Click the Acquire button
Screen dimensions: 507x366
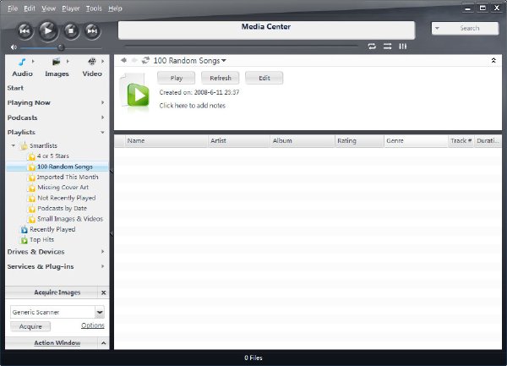pos(30,326)
